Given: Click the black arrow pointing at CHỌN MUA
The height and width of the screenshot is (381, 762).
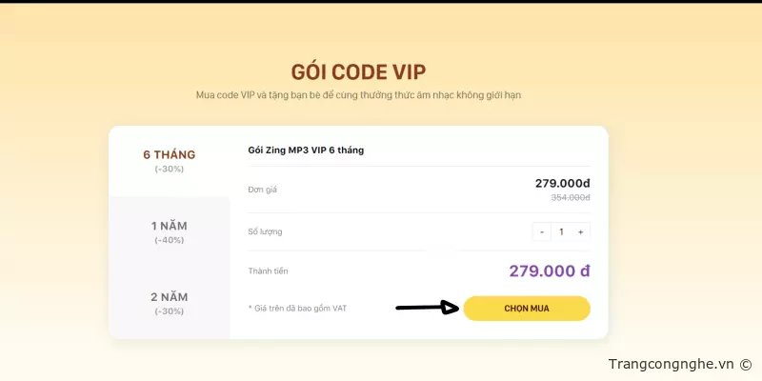Looking at the screenshot, I should 428,308.
